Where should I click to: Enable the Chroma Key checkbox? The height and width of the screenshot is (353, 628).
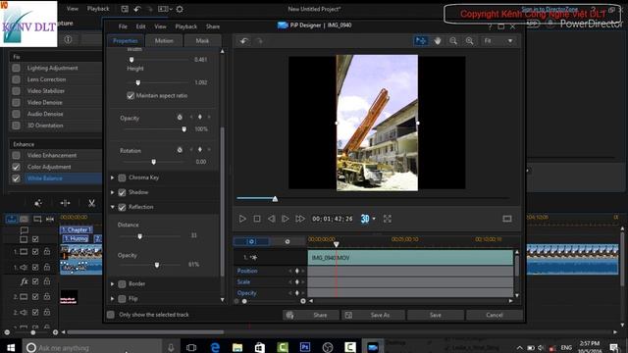pos(122,177)
